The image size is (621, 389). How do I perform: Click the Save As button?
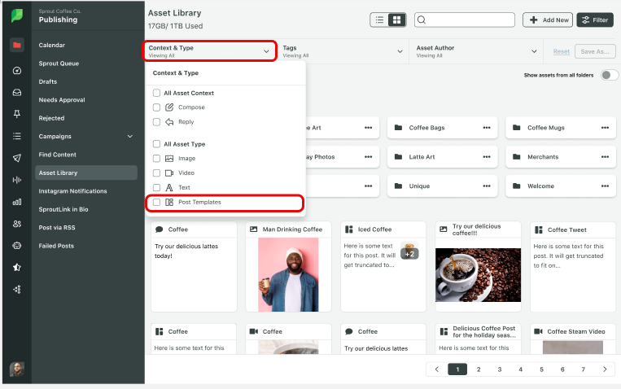tap(595, 51)
